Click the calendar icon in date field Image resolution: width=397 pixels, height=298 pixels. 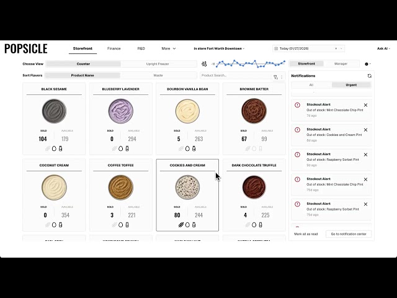tap(276, 48)
